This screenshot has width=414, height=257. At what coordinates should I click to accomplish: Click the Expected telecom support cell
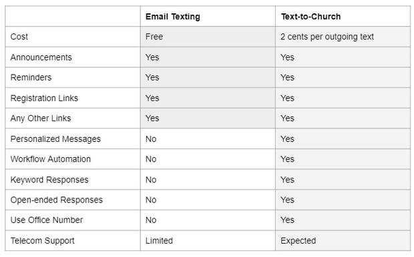click(x=298, y=240)
